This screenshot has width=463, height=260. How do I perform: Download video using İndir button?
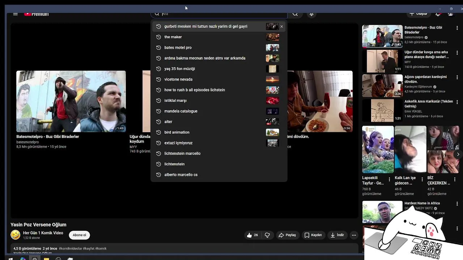(x=337, y=235)
